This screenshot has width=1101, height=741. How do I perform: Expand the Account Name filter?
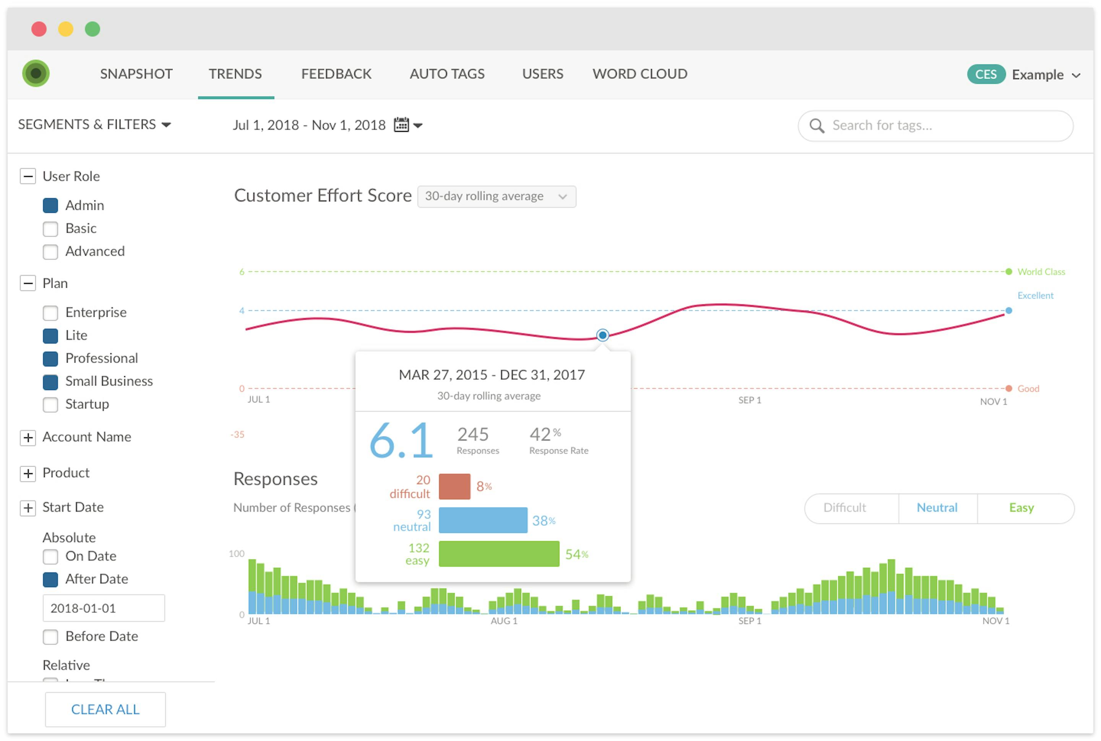tap(28, 438)
